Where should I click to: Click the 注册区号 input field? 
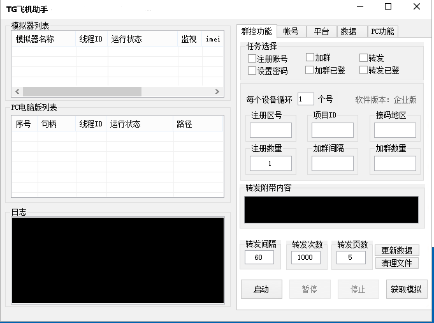271,130
